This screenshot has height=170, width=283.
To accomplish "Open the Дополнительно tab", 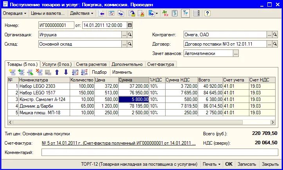I will 127,64.
